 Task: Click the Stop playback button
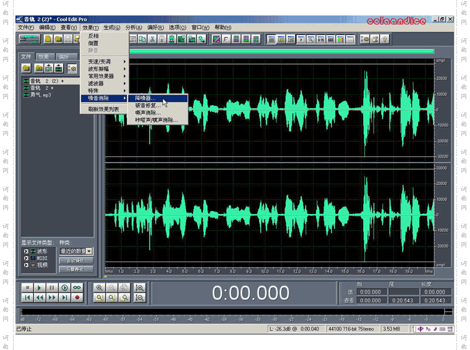click(x=27, y=288)
